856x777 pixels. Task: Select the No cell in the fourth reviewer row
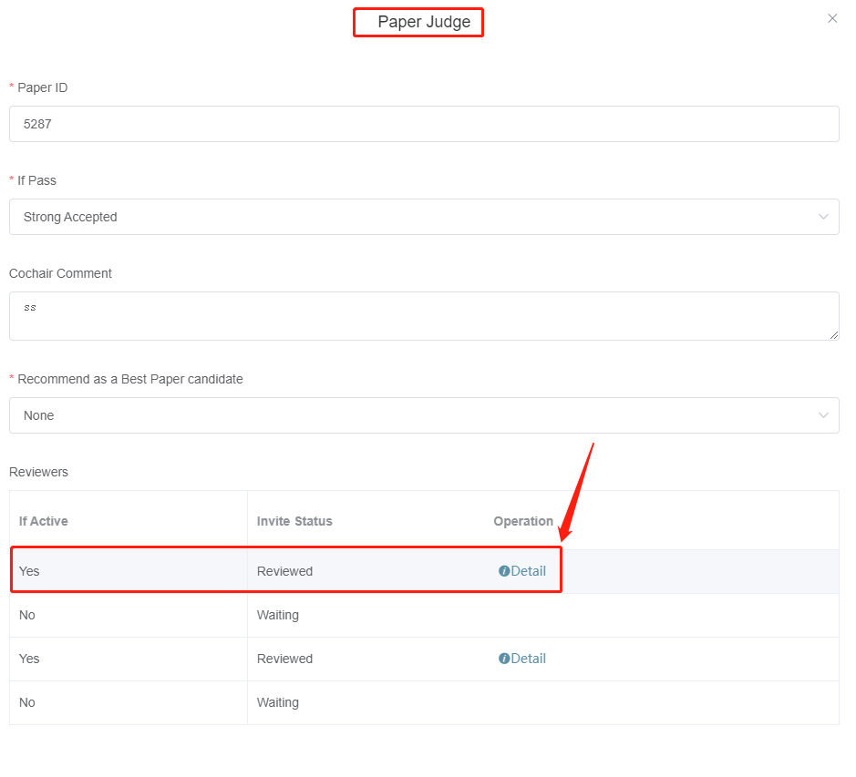pos(27,702)
